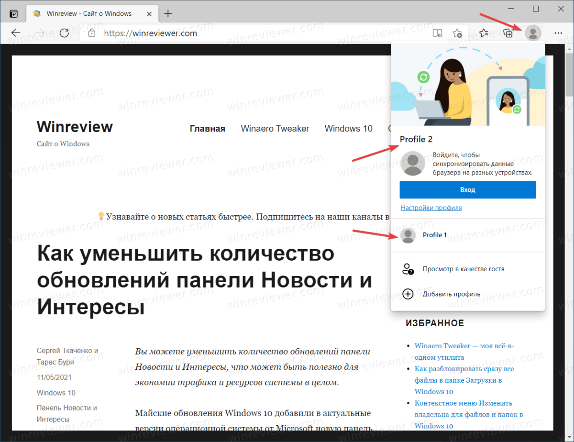Open the Главная navigation item
This screenshot has height=442, width=574.
[x=207, y=128]
